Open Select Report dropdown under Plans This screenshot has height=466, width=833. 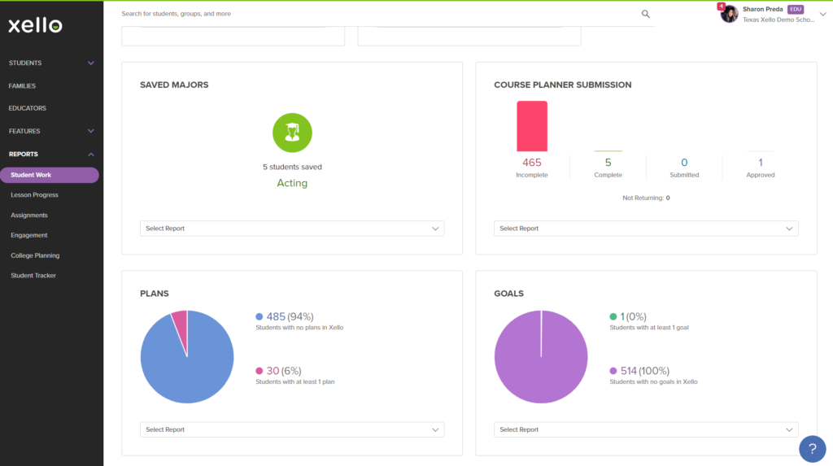(292, 429)
